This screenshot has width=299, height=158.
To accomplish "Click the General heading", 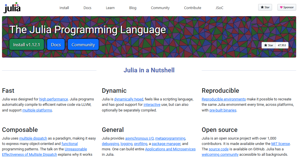I will point(113,130).
